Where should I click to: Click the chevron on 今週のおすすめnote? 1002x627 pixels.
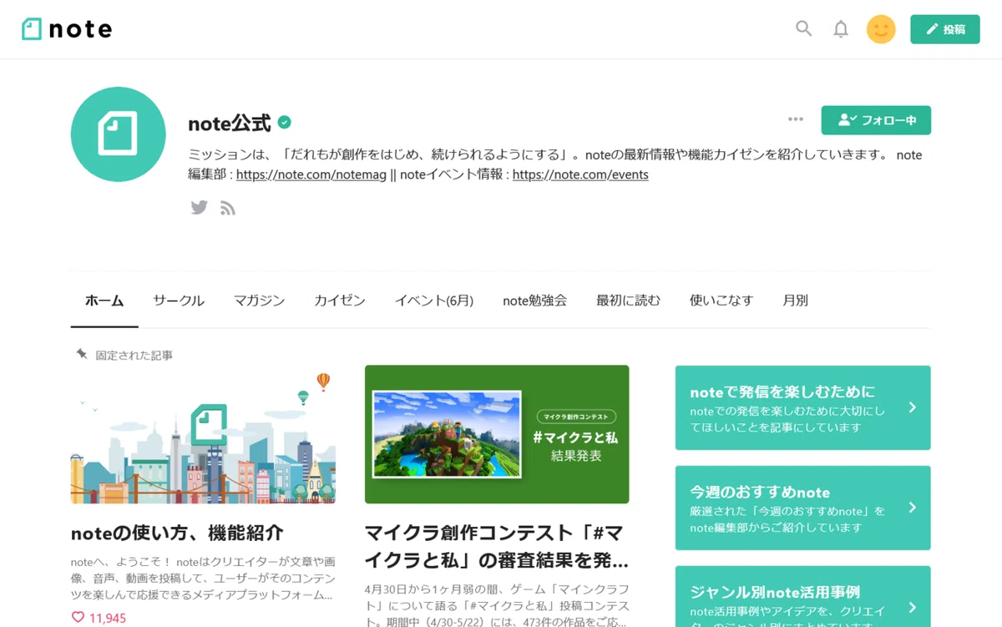tap(912, 508)
